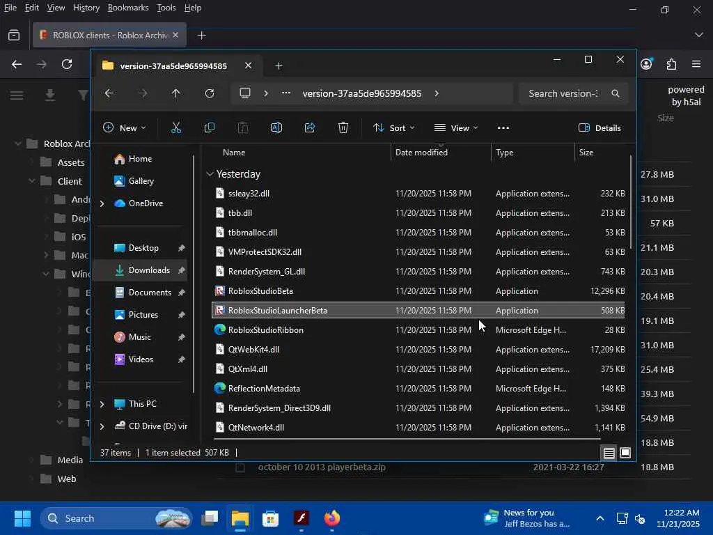Image resolution: width=713 pixels, height=535 pixels.
Task: Open a new Firefox tab
Action: pyautogui.click(x=202, y=35)
